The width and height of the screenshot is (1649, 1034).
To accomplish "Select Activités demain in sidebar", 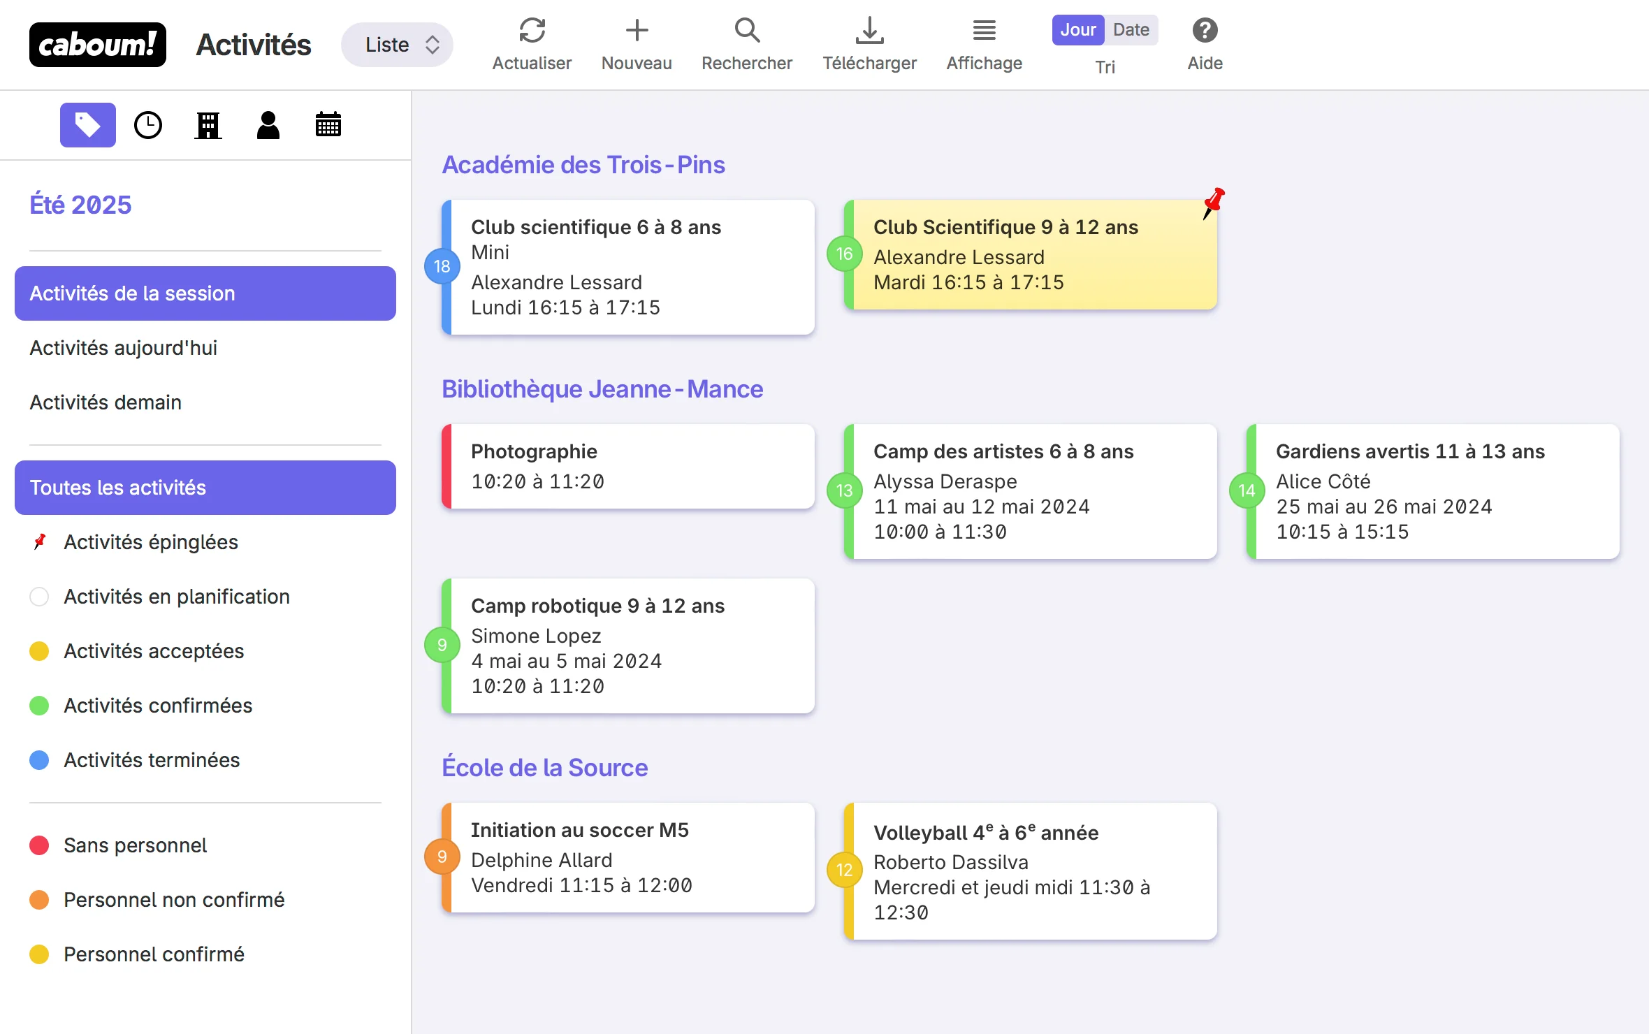I will [106, 402].
